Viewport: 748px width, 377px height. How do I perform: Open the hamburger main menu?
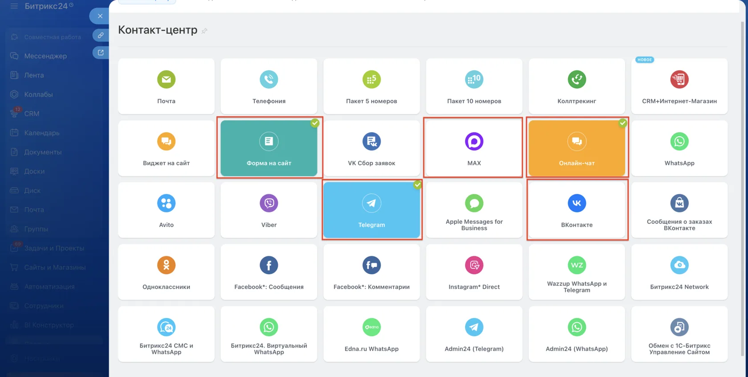point(14,6)
